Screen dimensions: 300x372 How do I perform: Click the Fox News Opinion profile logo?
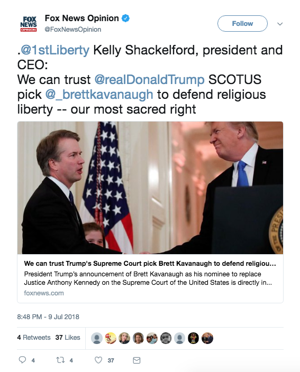pos(29,24)
